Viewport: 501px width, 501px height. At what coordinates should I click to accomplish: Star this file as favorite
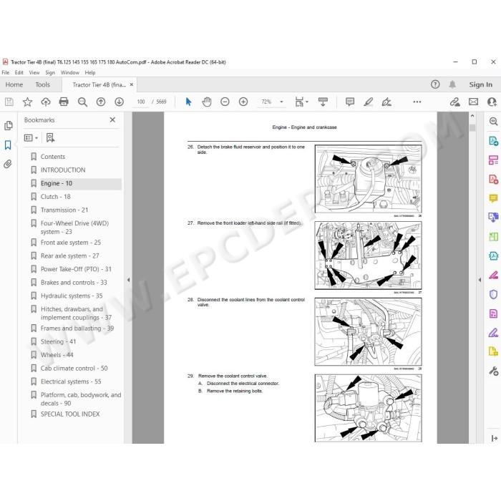pos(27,102)
